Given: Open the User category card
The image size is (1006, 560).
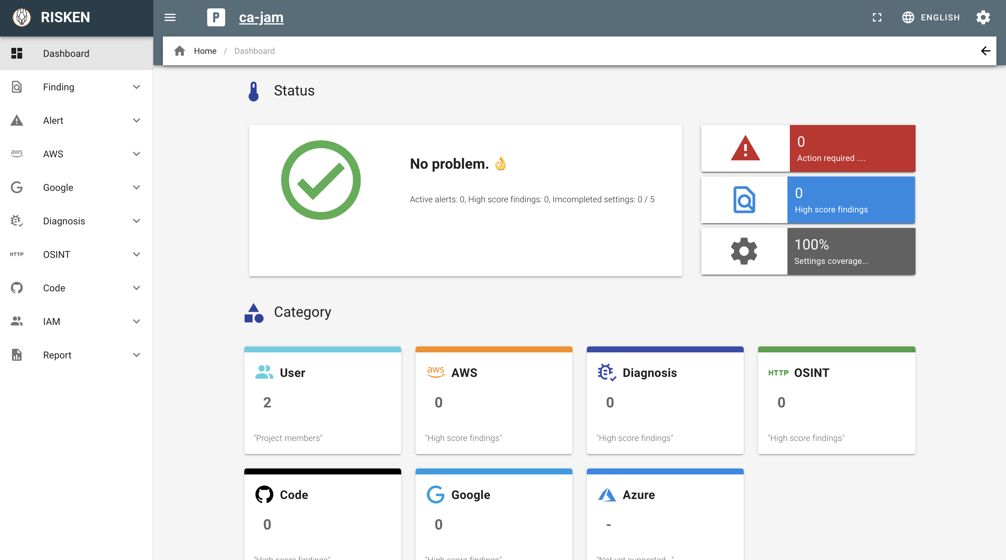Looking at the screenshot, I should pyautogui.click(x=322, y=400).
